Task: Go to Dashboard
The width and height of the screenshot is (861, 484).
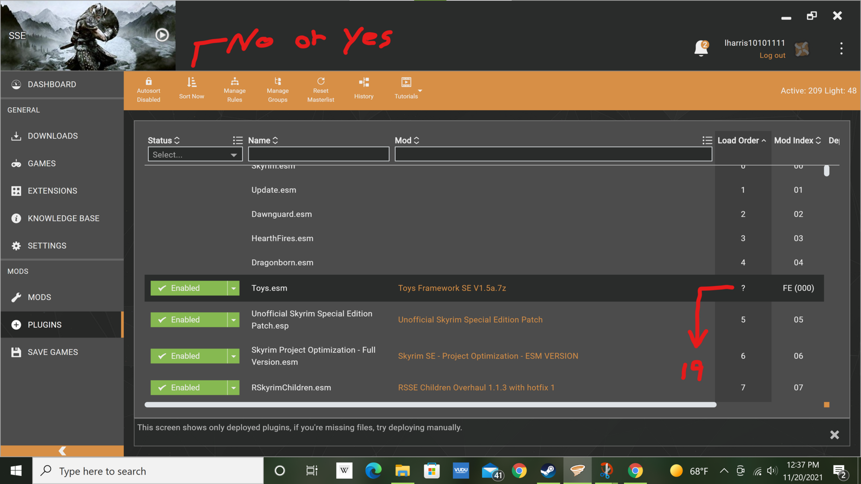Action: (62, 84)
